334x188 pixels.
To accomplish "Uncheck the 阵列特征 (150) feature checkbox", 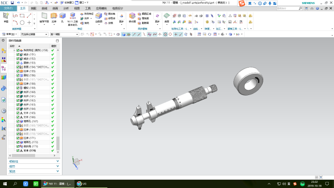I will click(x=18, y=50).
